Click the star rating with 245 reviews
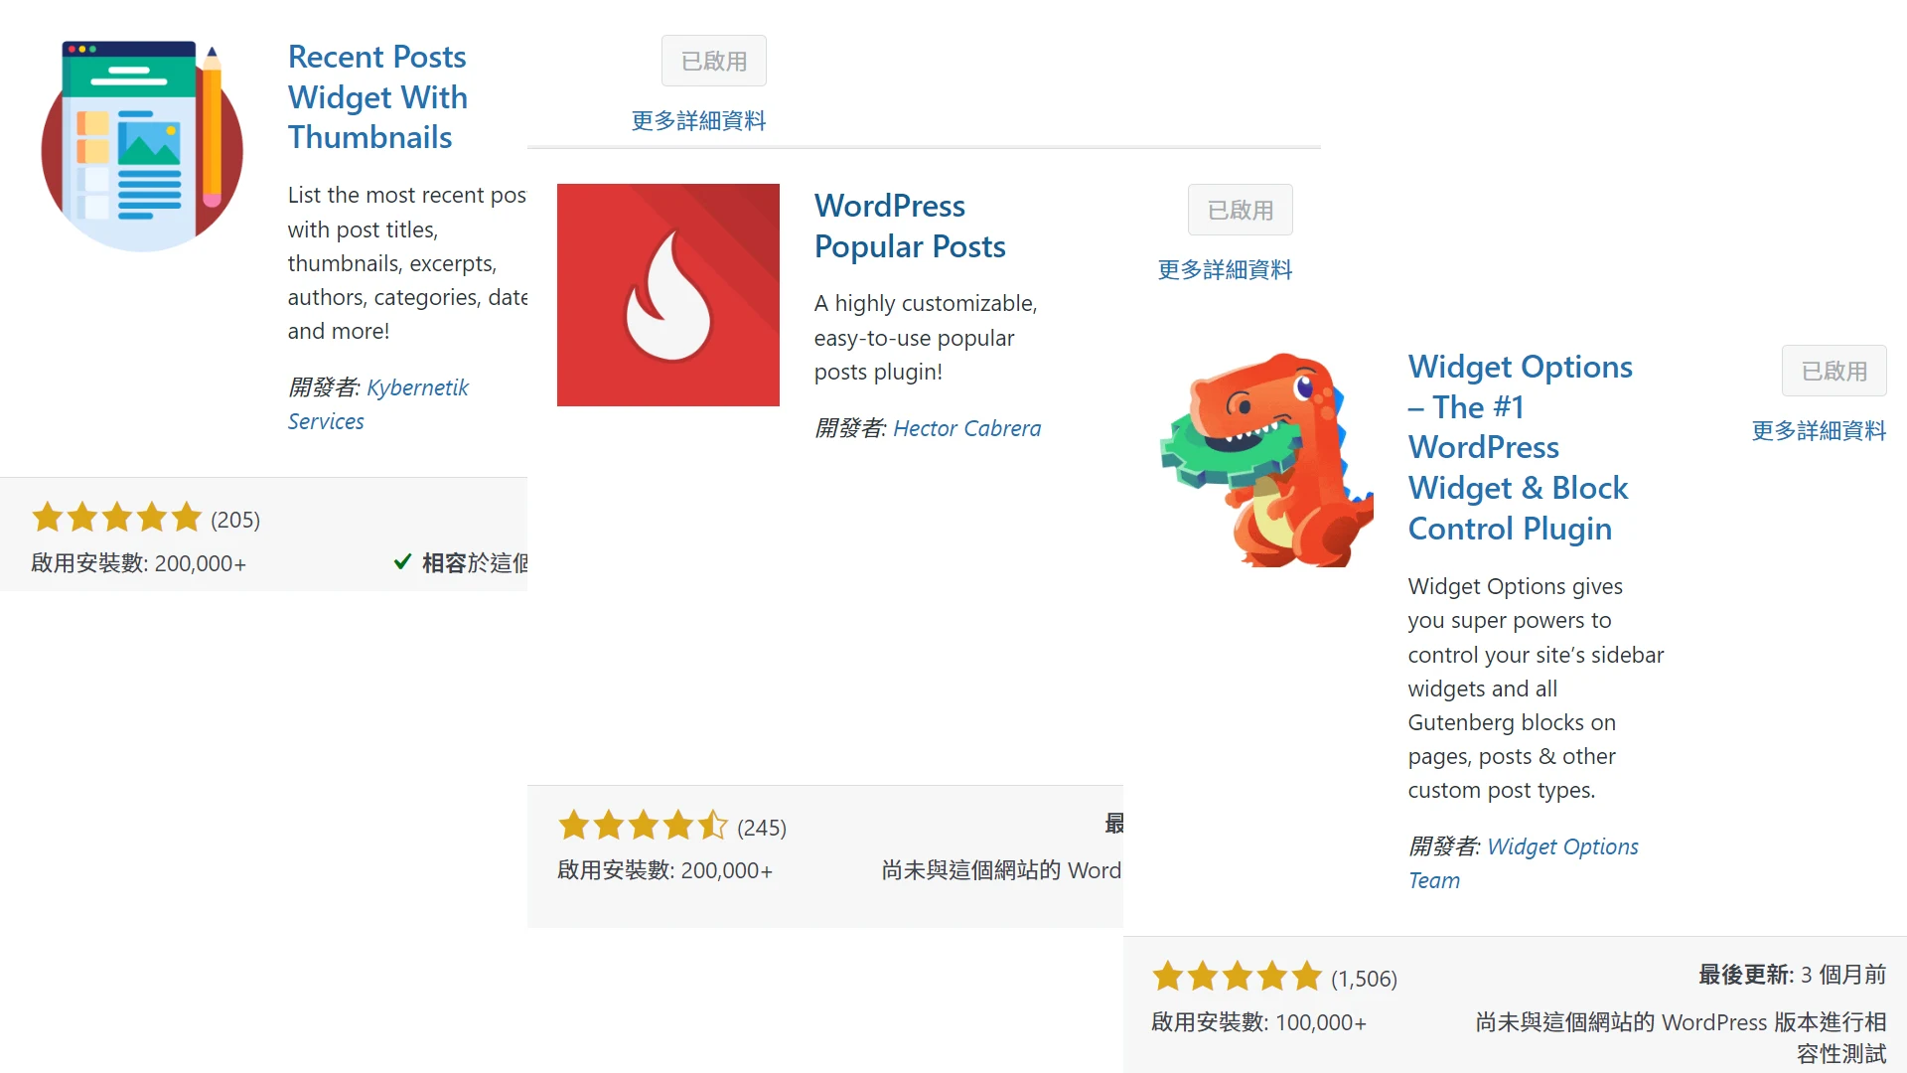Image resolution: width=1907 pixels, height=1073 pixels. click(x=643, y=826)
